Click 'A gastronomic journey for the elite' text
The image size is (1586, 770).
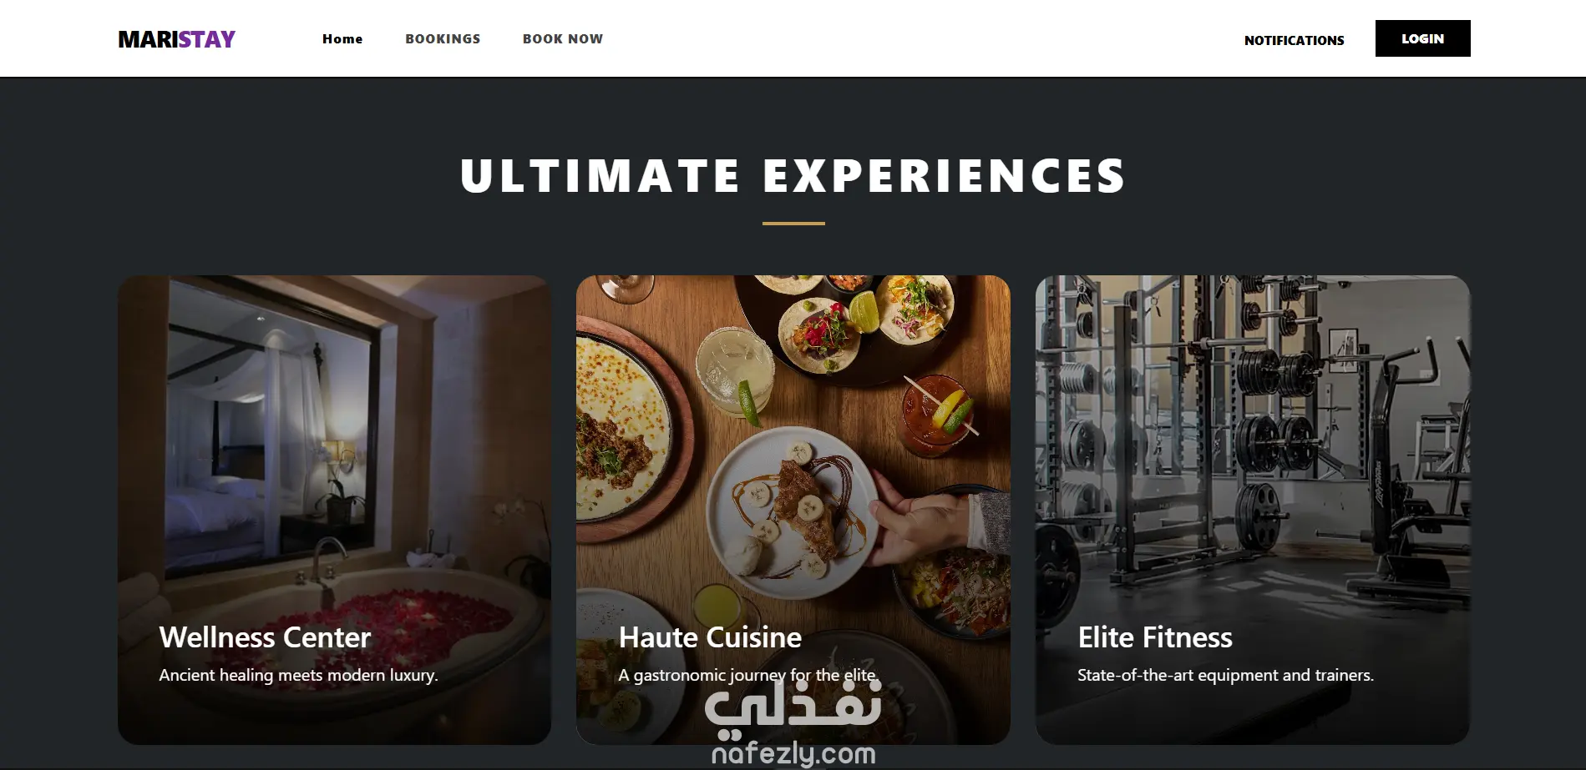748,675
